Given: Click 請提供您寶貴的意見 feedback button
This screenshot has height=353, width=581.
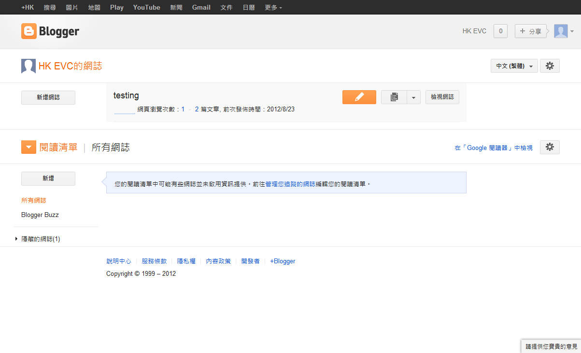Looking at the screenshot, I should [x=551, y=346].
